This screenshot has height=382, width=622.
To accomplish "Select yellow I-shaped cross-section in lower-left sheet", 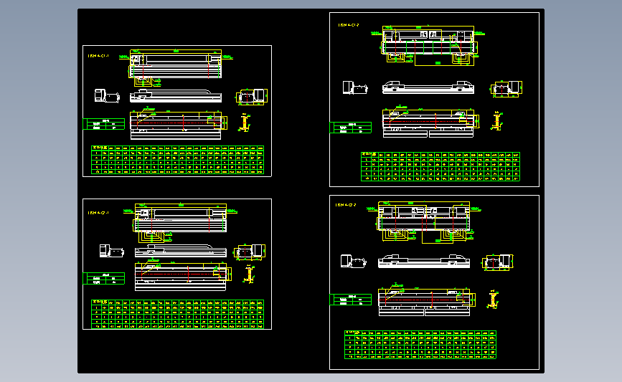I will [x=249, y=274].
